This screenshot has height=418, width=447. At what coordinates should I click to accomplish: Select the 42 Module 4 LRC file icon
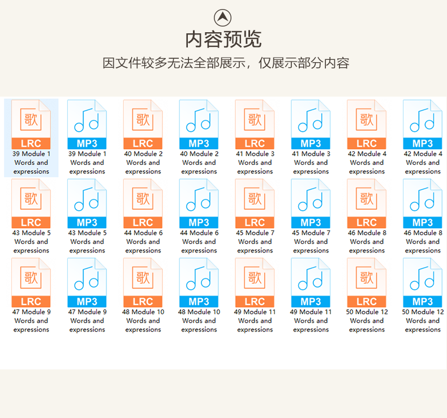coord(367,124)
